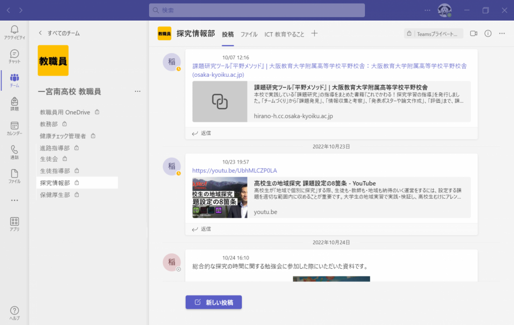514x325 pixels.
Task: Select the 進路指導部 channel
Action: 55,148
